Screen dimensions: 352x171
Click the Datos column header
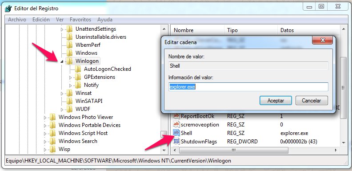309,30
